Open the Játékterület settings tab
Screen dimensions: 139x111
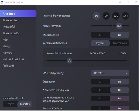click(10, 20)
